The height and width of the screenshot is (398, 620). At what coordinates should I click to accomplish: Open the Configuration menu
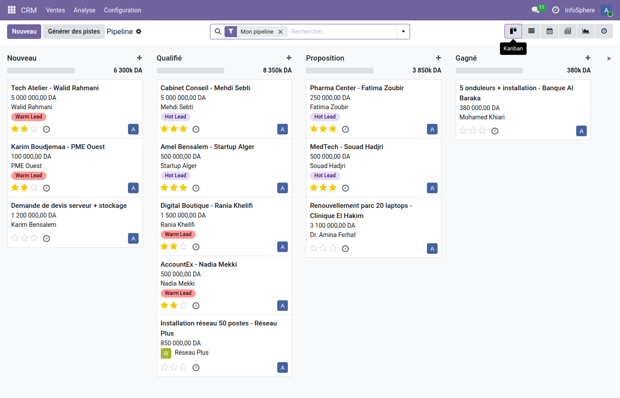tap(122, 10)
